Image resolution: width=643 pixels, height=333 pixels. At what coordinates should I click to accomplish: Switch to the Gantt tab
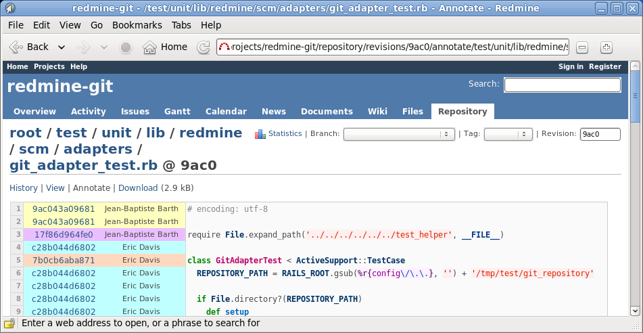click(x=177, y=111)
